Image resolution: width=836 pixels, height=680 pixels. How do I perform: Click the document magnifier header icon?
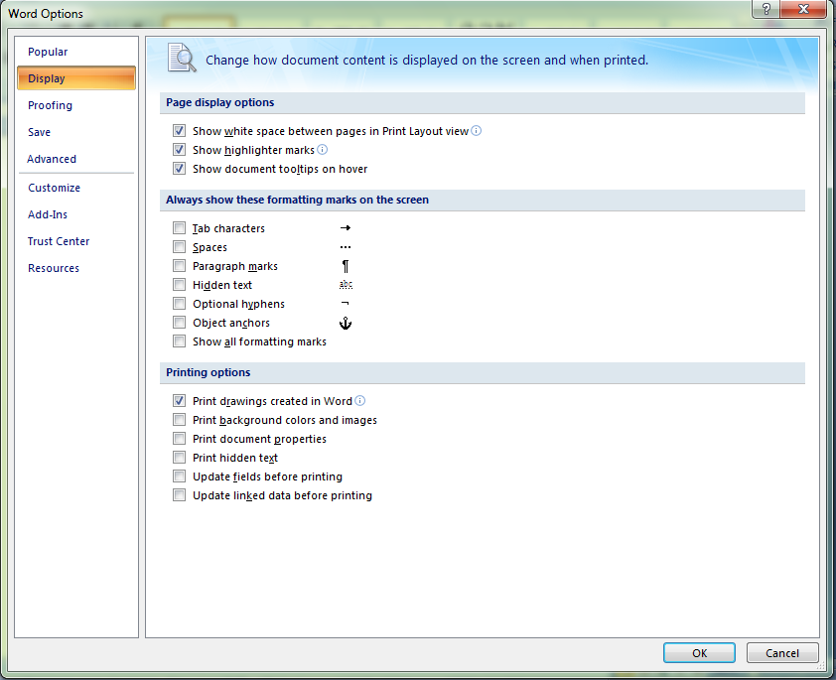point(182,58)
